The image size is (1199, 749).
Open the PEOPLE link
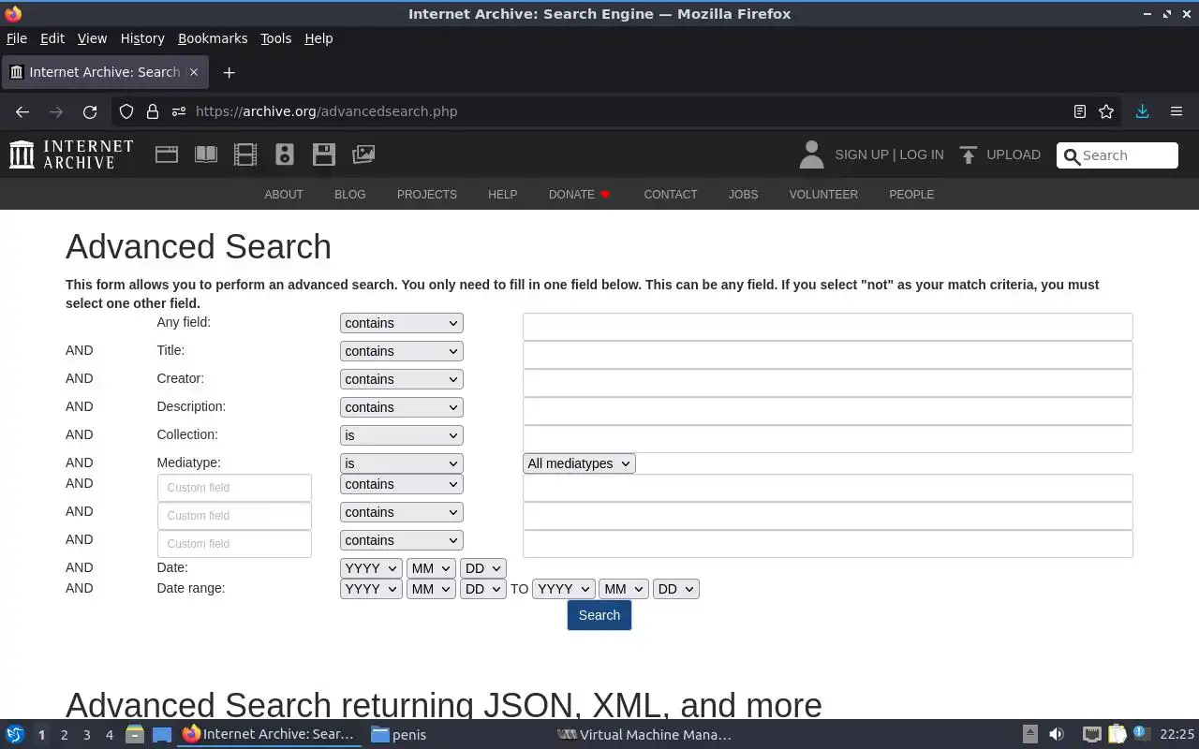911,195
